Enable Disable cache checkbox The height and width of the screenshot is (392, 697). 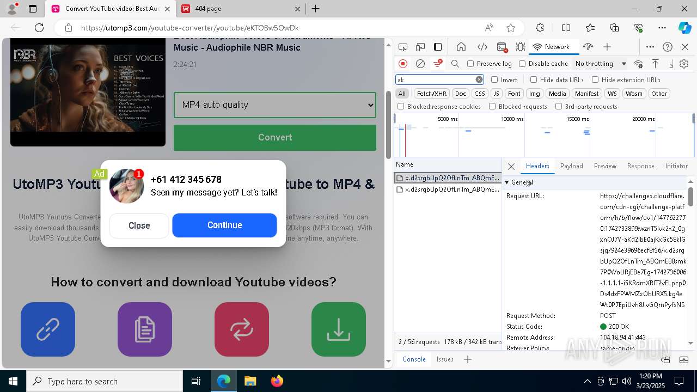pyautogui.click(x=522, y=64)
